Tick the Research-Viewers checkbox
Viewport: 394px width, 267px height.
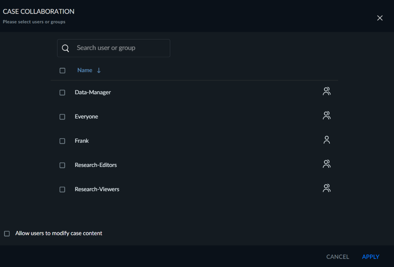tap(62, 189)
